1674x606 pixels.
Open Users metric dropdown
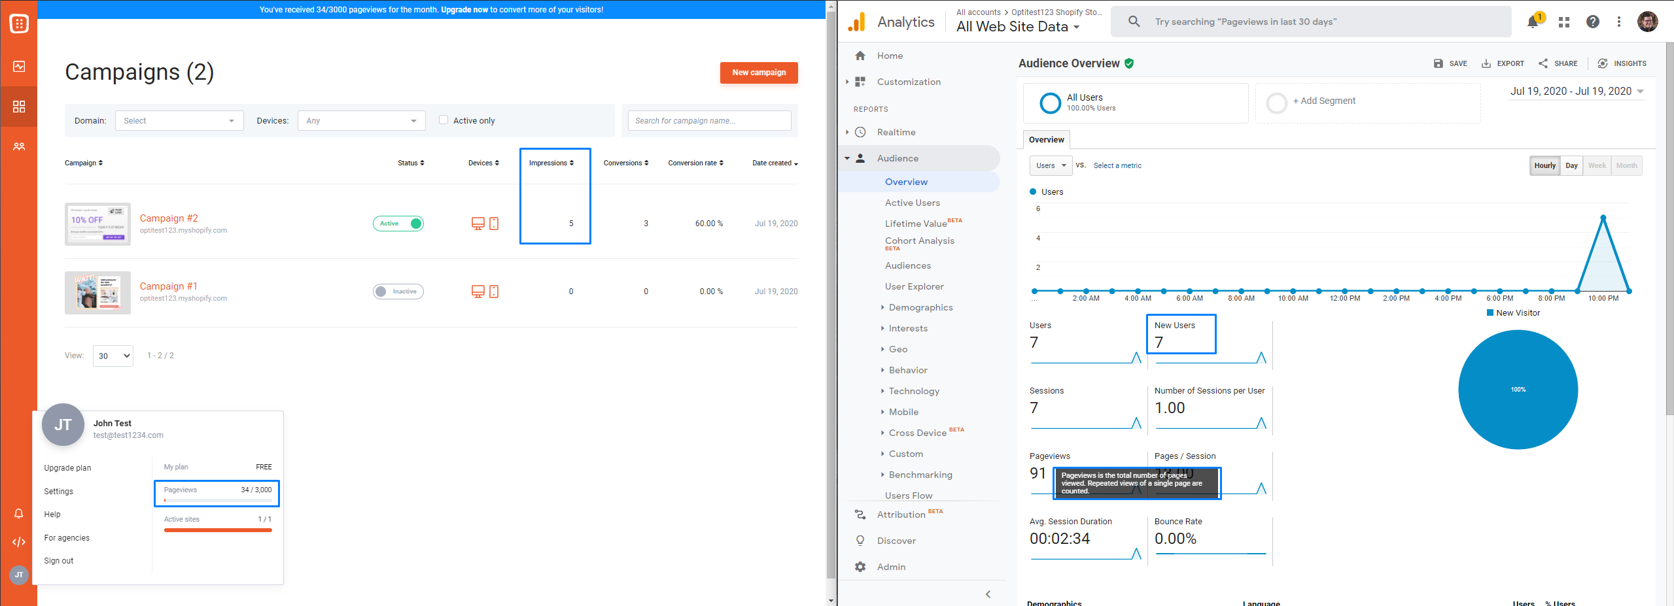point(1051,165)
